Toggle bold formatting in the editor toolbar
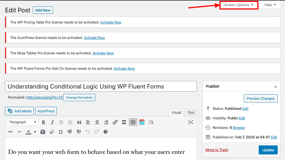Image resolution: width=285 pixels, height=160 pixels. click(x=43, y=122)
